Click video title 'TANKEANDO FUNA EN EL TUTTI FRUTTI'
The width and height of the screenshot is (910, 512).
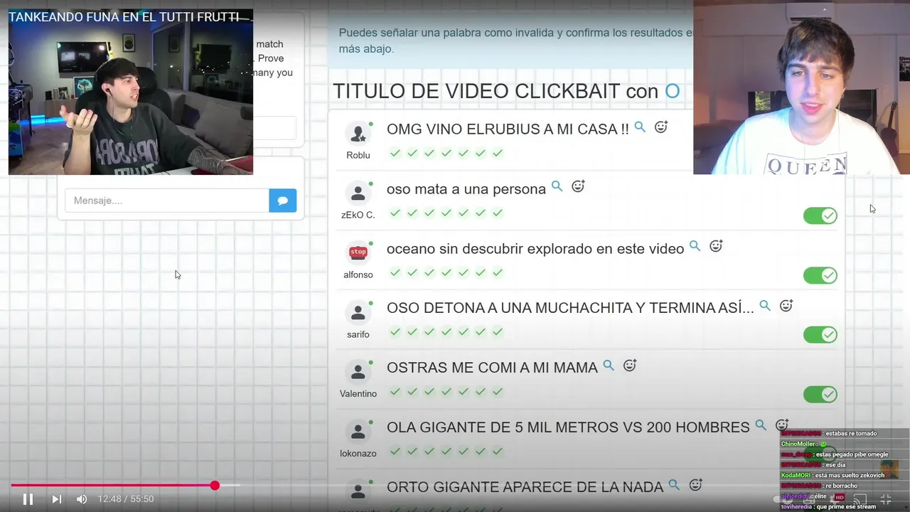tap(124, 17)
